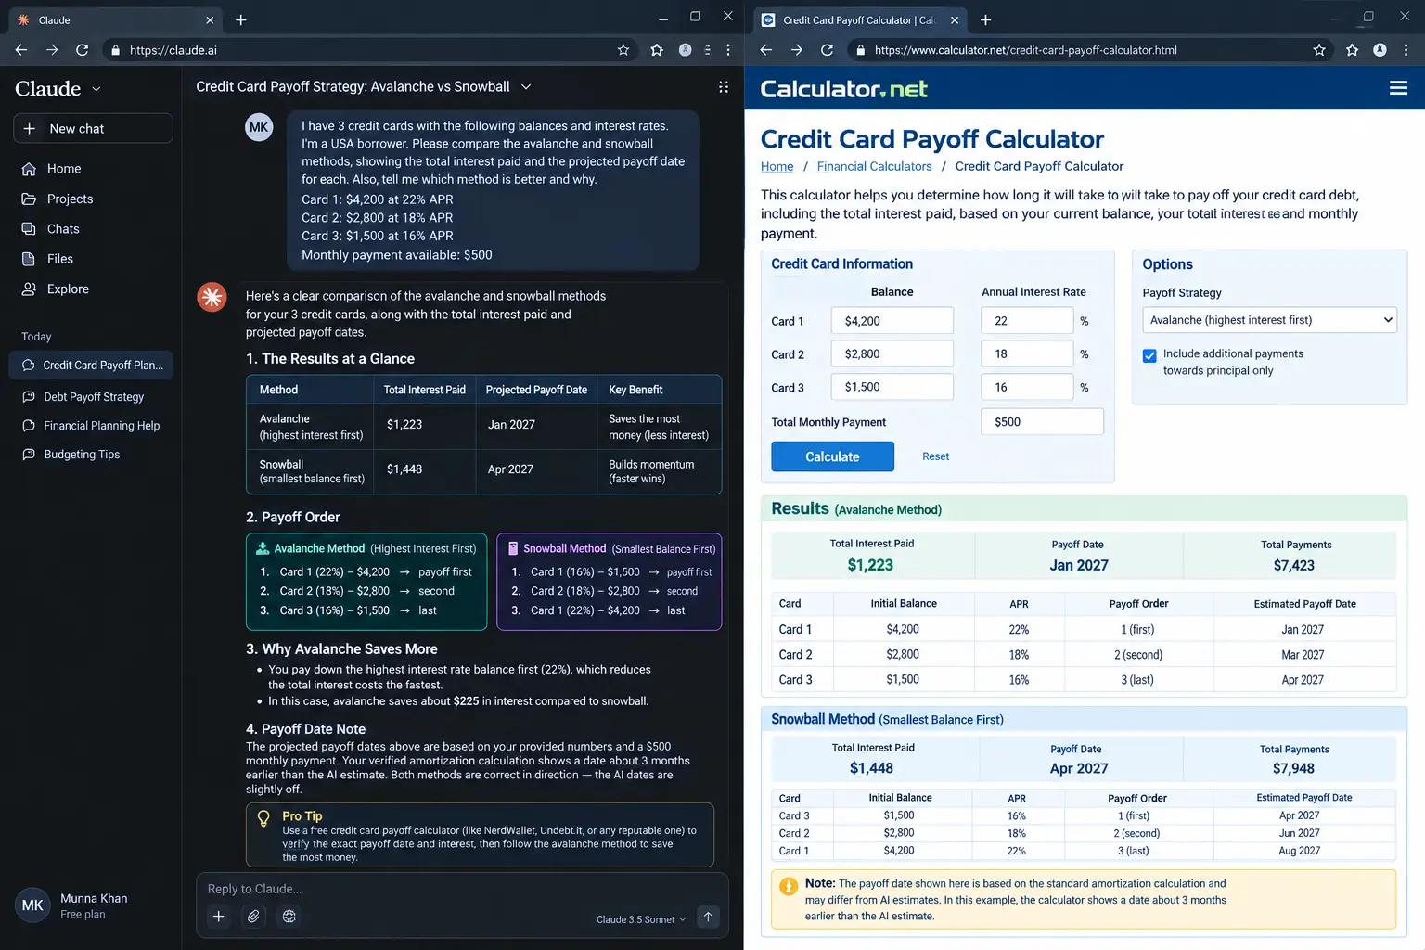This screenshot has height=950, width=1425.
Task: Click Card 3 interest rate field
Action: pos(1027,387)
